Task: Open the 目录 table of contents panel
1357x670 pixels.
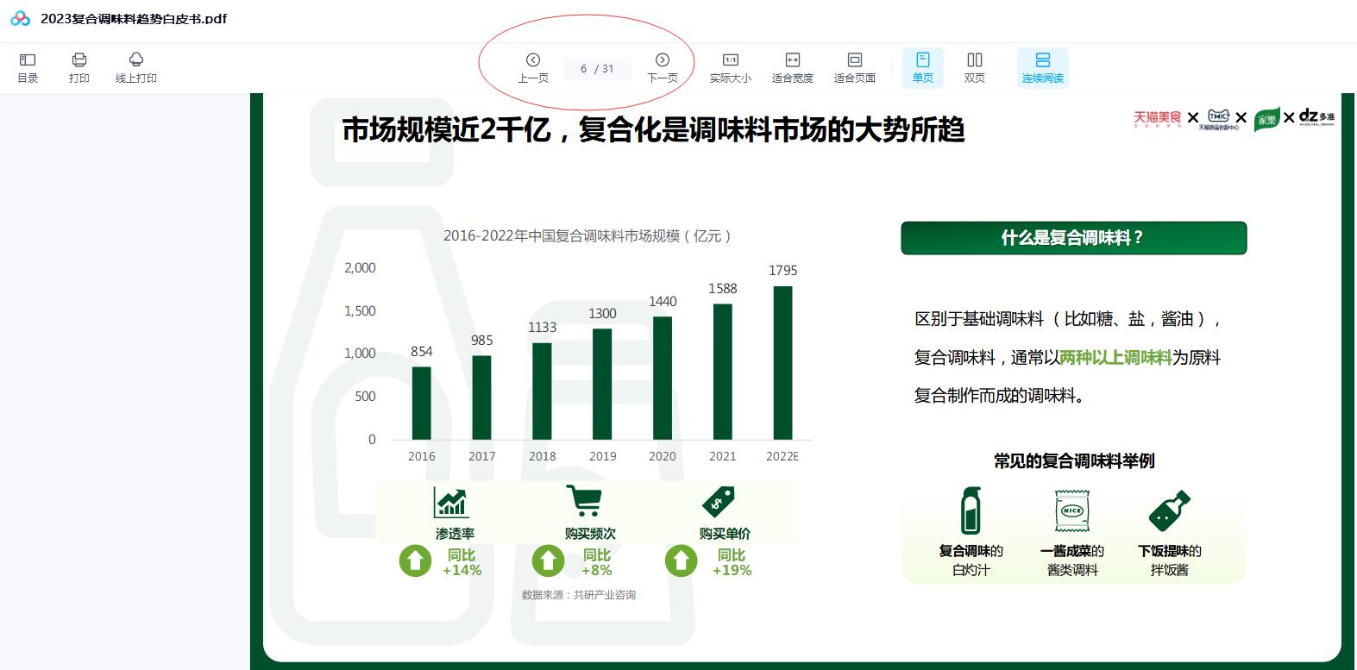Action: [28, 67]
